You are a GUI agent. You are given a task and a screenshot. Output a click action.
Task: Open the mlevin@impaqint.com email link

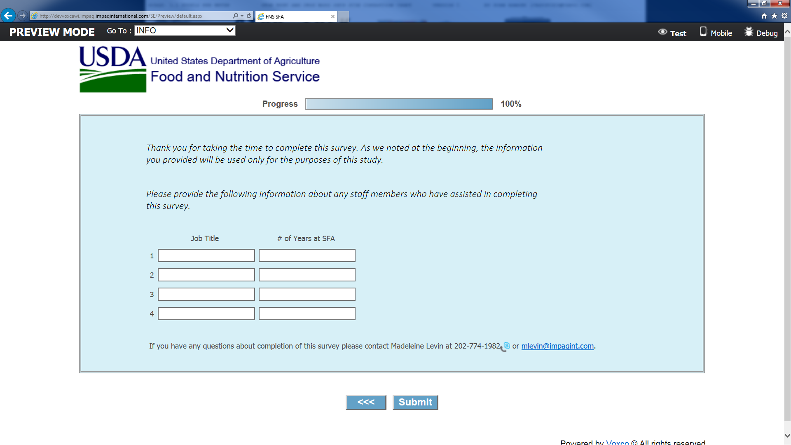(557, 346)
